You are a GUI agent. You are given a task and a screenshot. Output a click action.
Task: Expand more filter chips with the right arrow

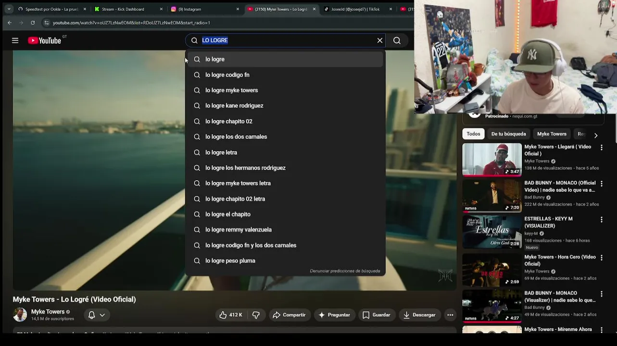(596, 136)
